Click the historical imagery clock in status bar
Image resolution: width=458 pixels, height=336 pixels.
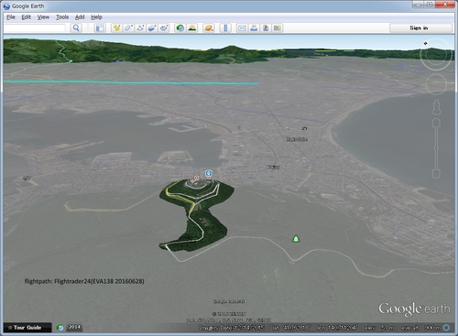tap(60, 328)
